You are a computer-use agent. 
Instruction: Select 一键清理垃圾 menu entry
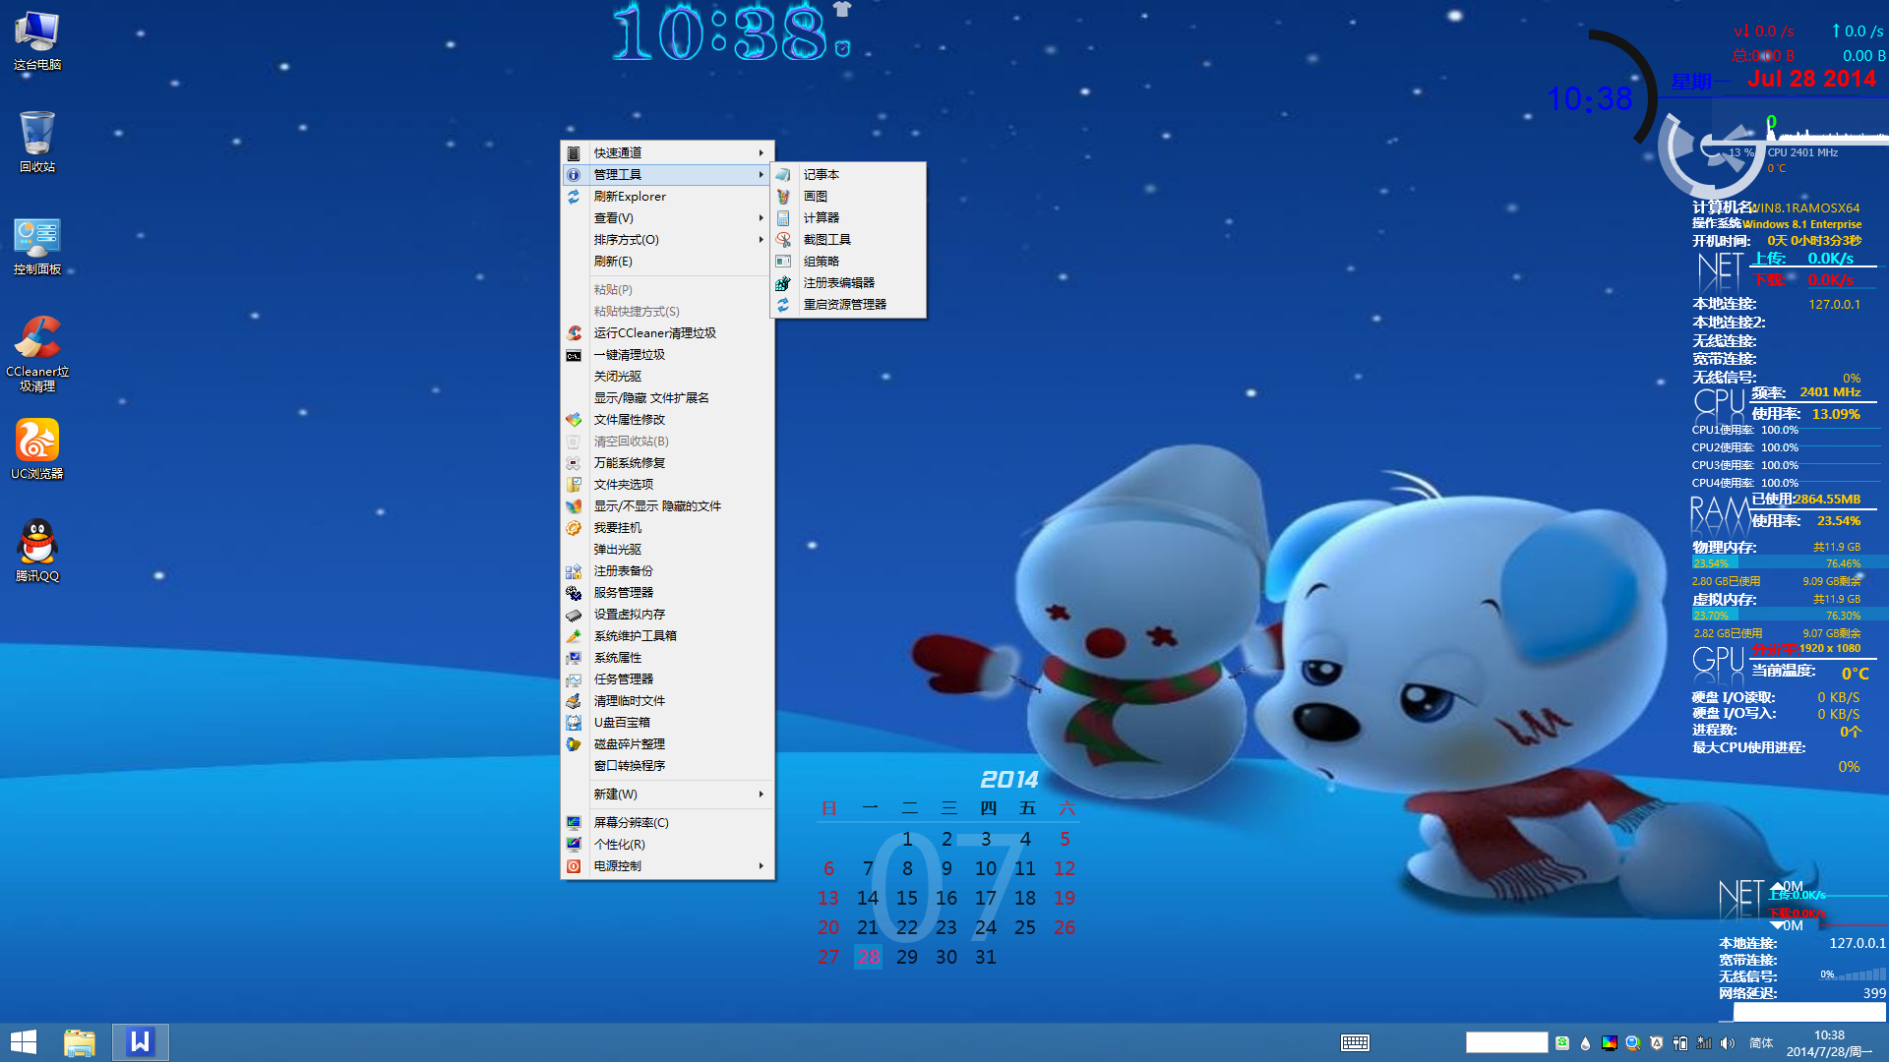coord(667,355)
